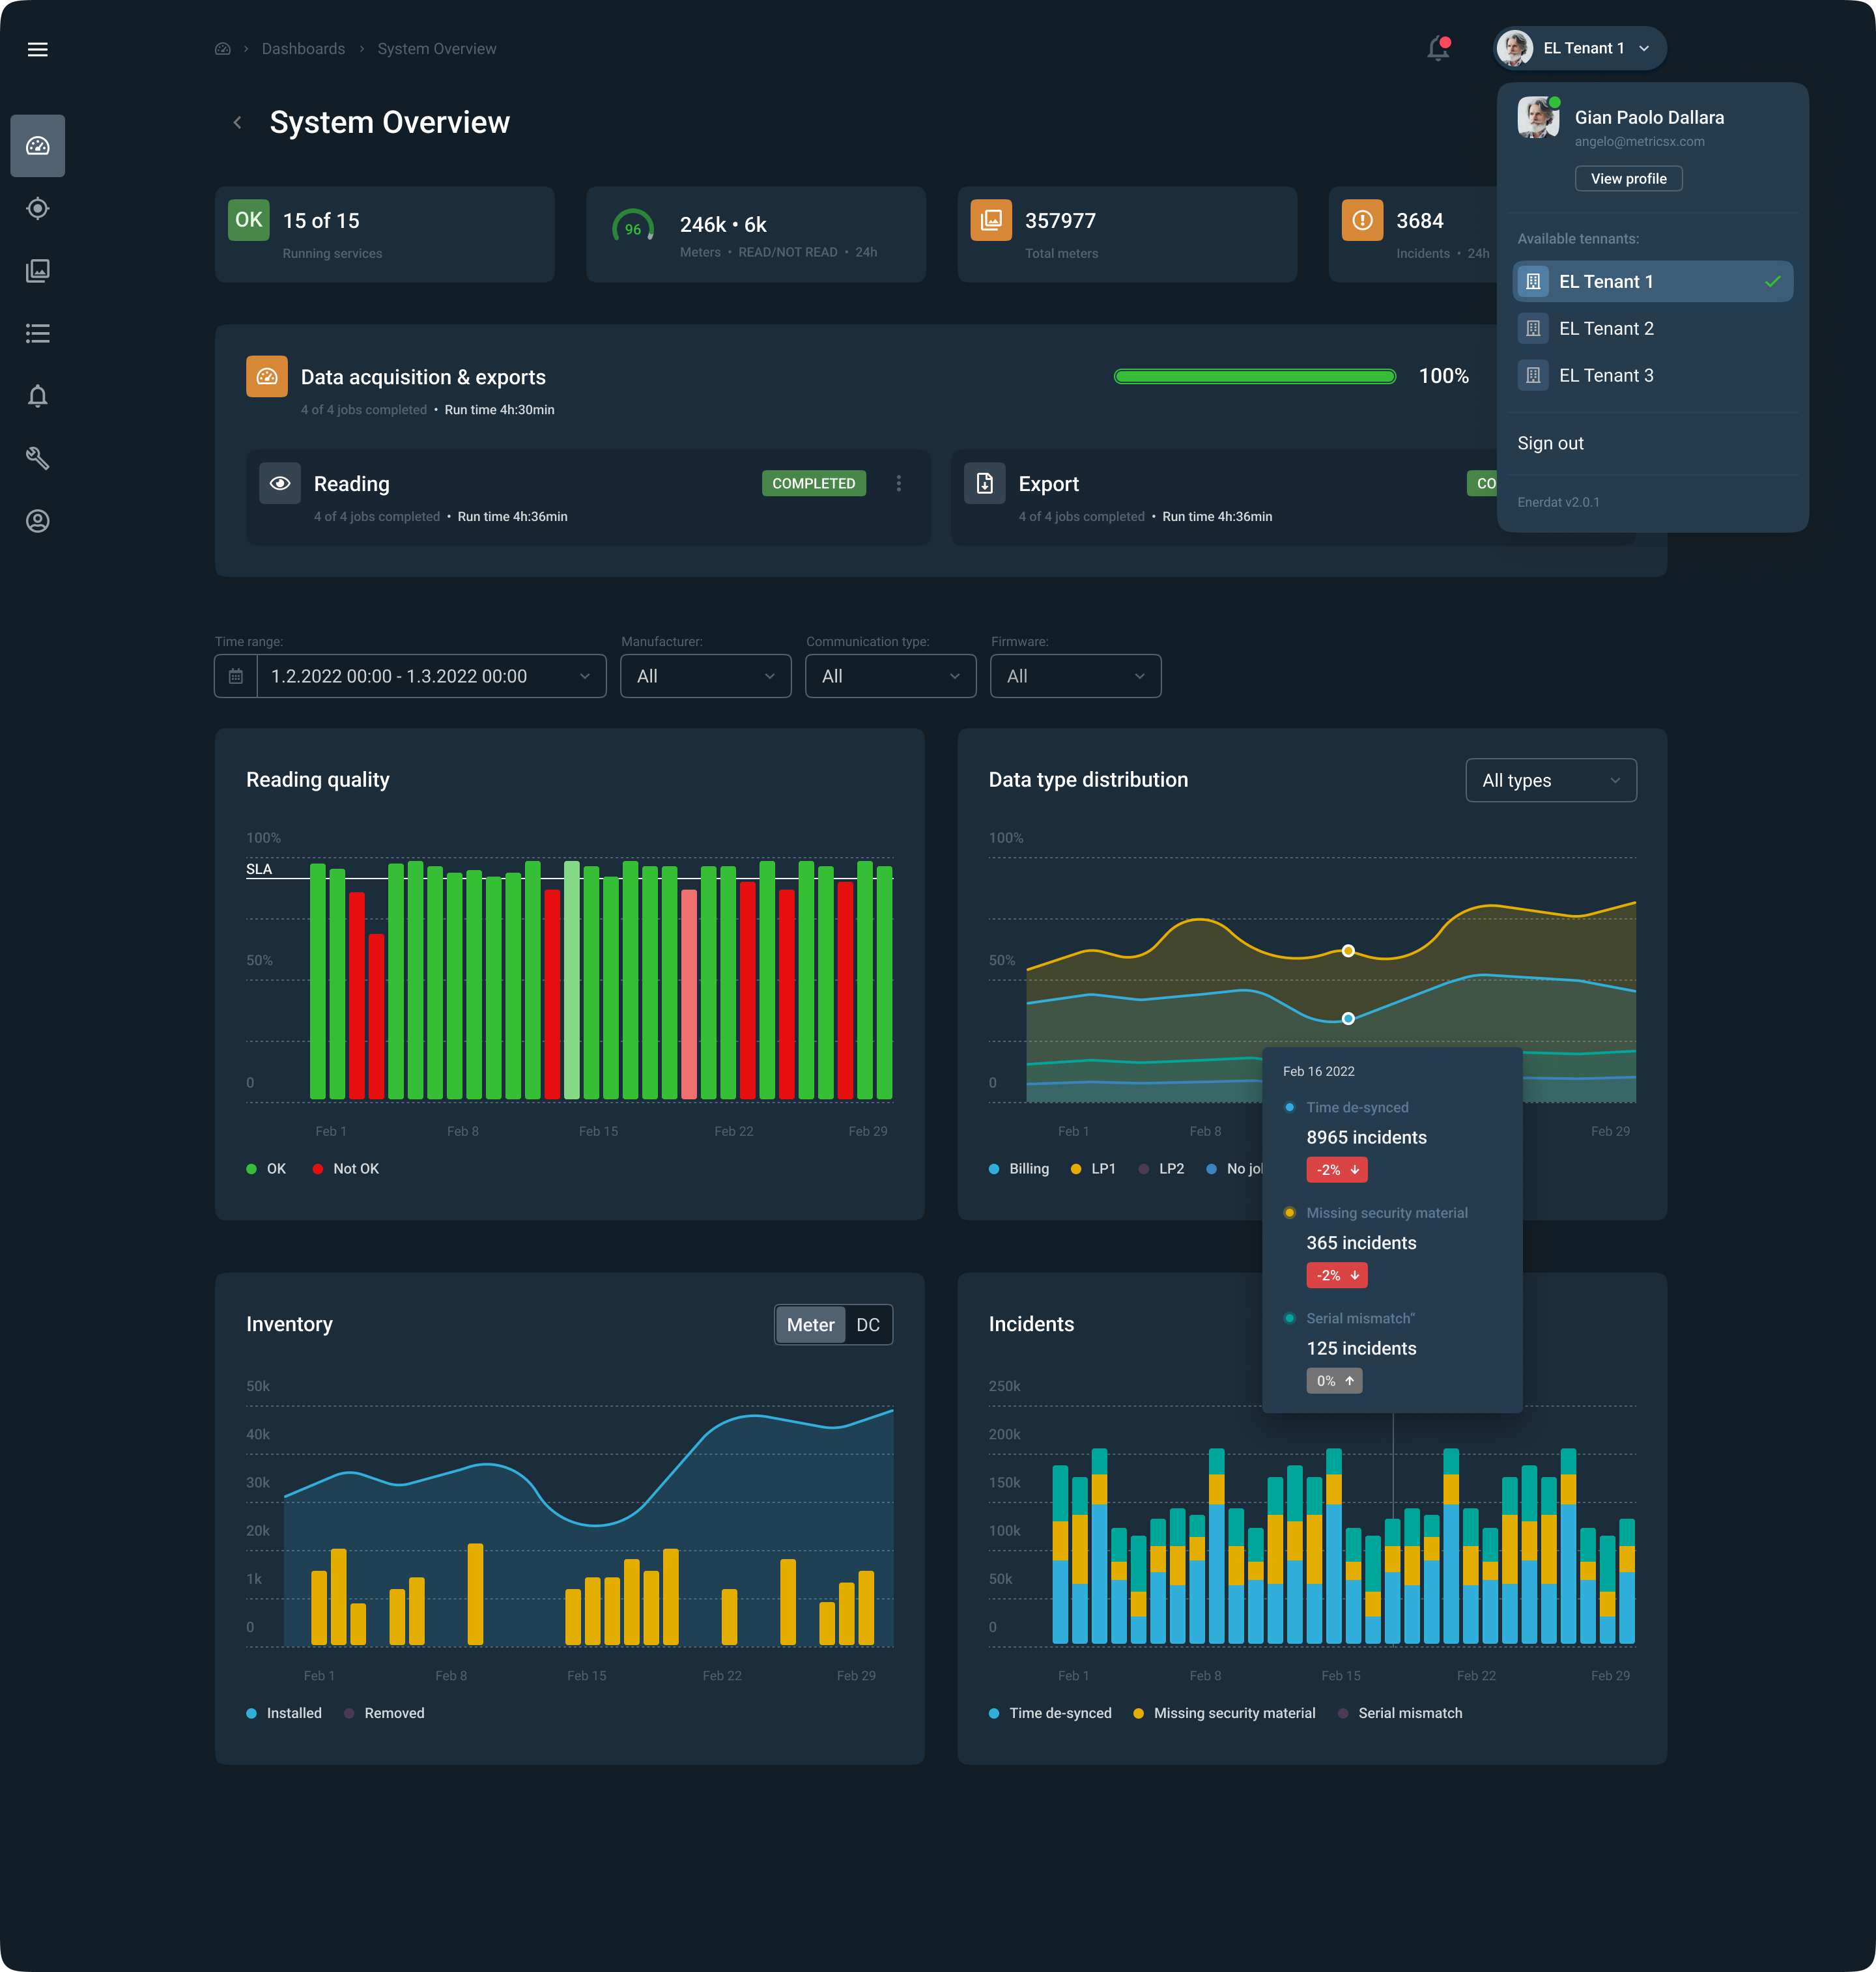Click the back arrow beside System Overview

click(237, 122)
